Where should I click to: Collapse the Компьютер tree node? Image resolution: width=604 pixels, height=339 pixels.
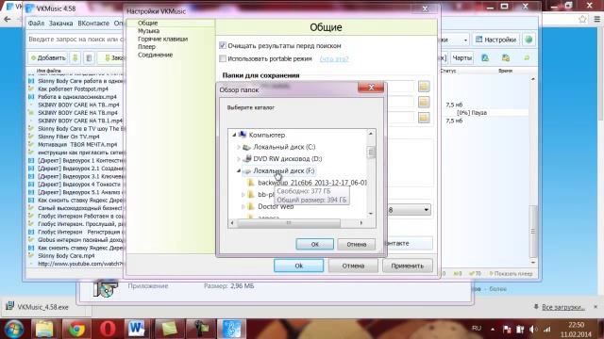pos(234,135)
